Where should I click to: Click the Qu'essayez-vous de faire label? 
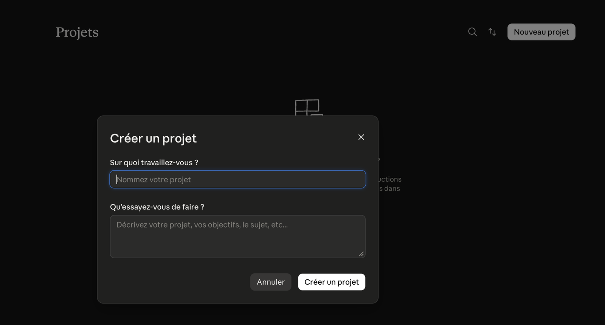click(x=157, y=207)
